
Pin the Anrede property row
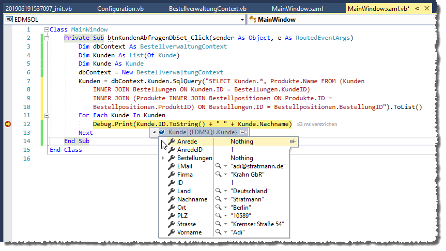tap(293, 142)
